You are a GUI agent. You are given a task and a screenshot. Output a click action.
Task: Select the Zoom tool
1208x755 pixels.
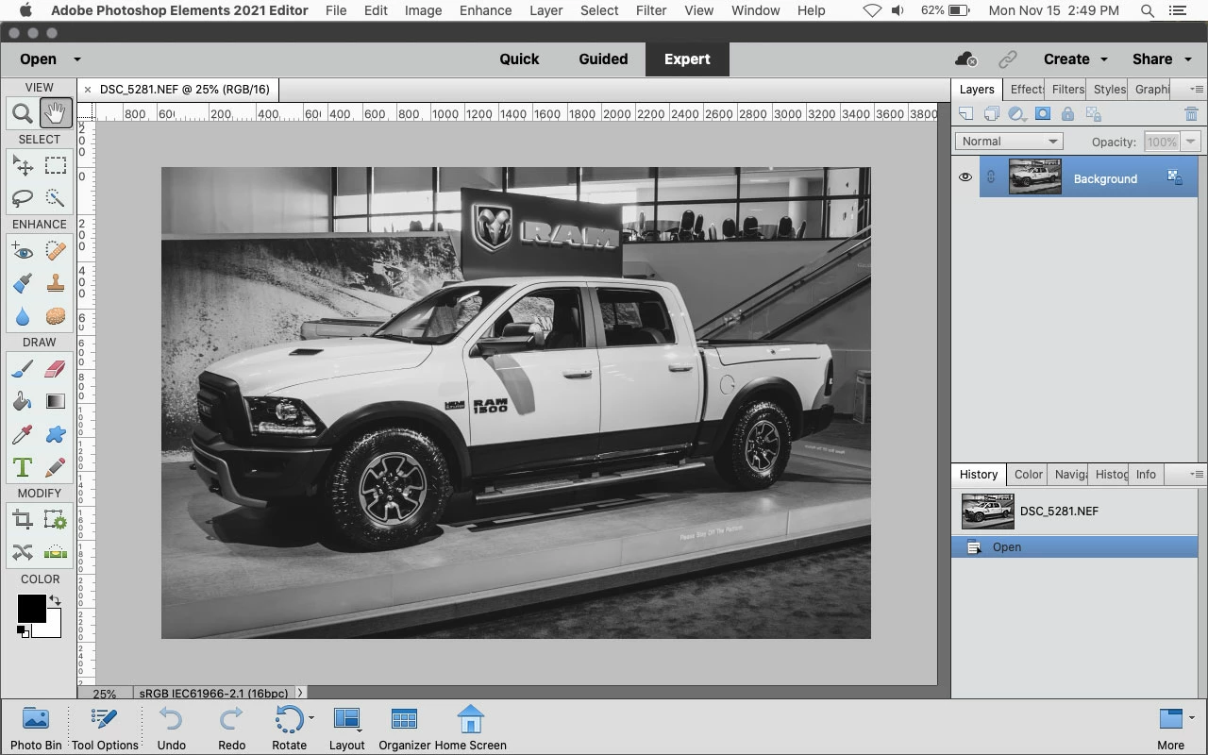coord(23,114)
